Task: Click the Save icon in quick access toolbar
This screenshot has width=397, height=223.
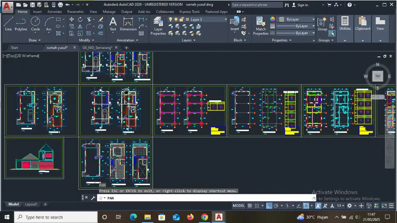Action: click(x=33, y=4)
